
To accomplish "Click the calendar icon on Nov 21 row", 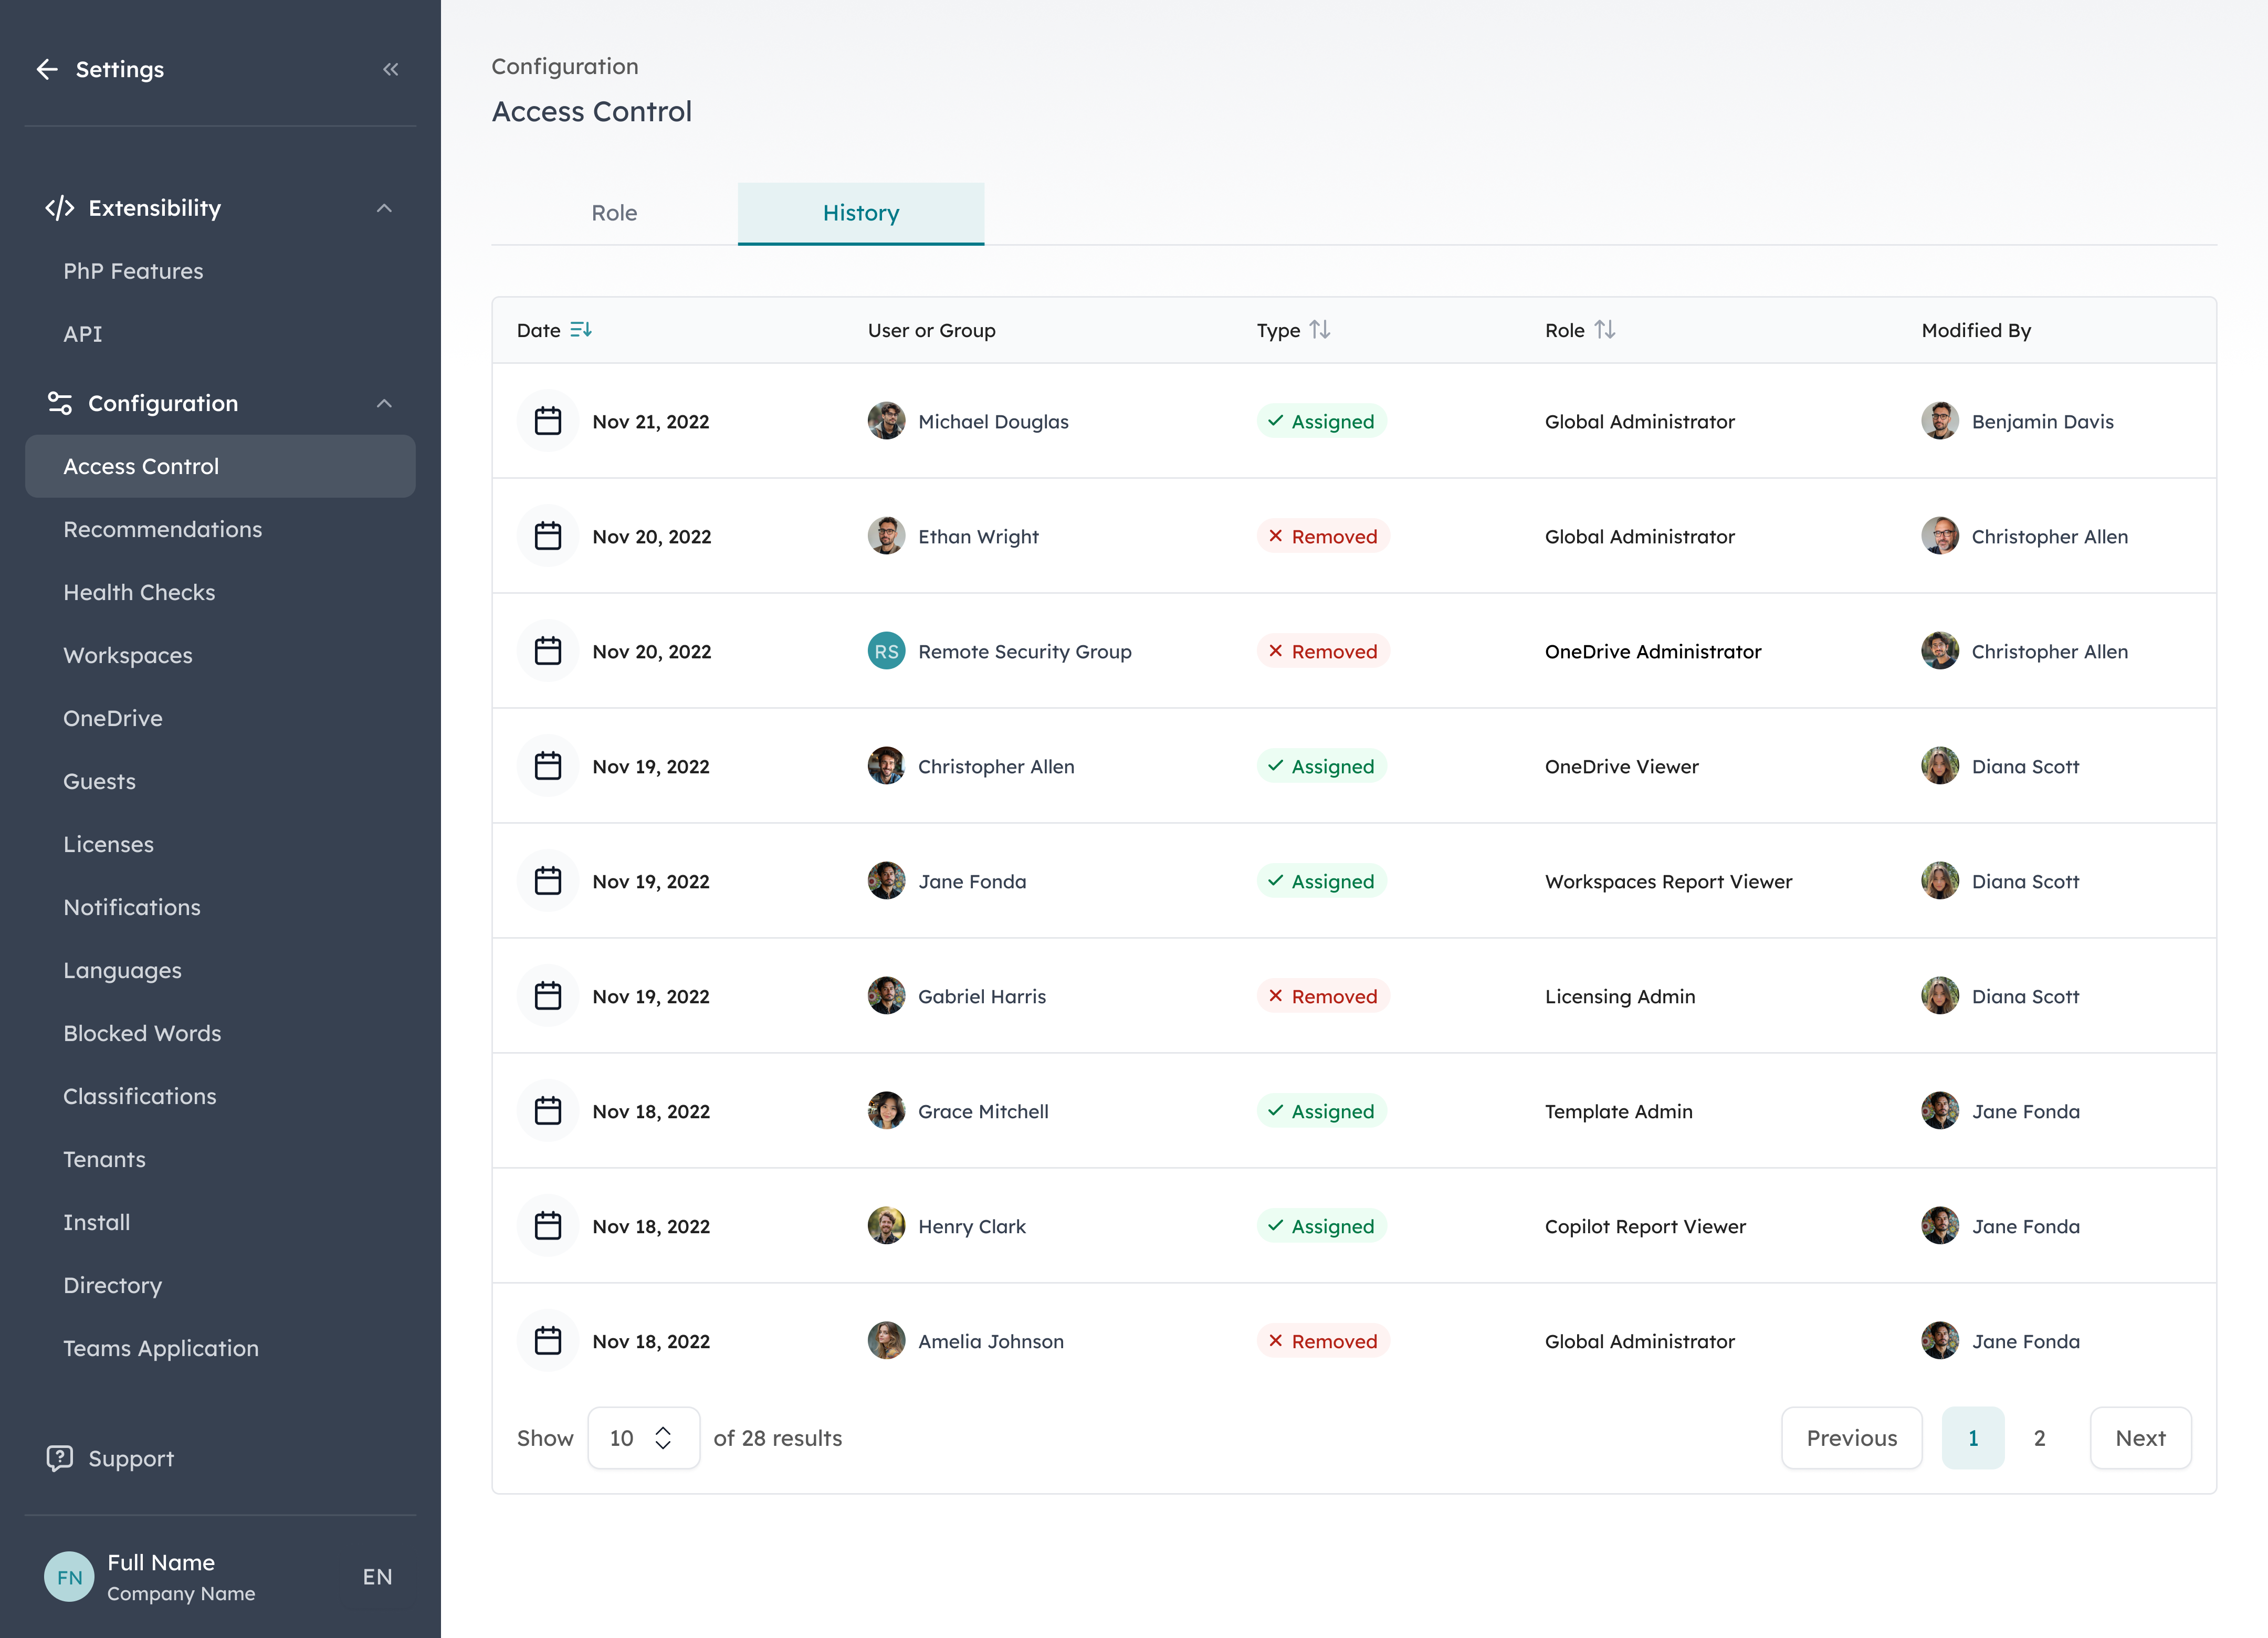I will click(548, 421).
